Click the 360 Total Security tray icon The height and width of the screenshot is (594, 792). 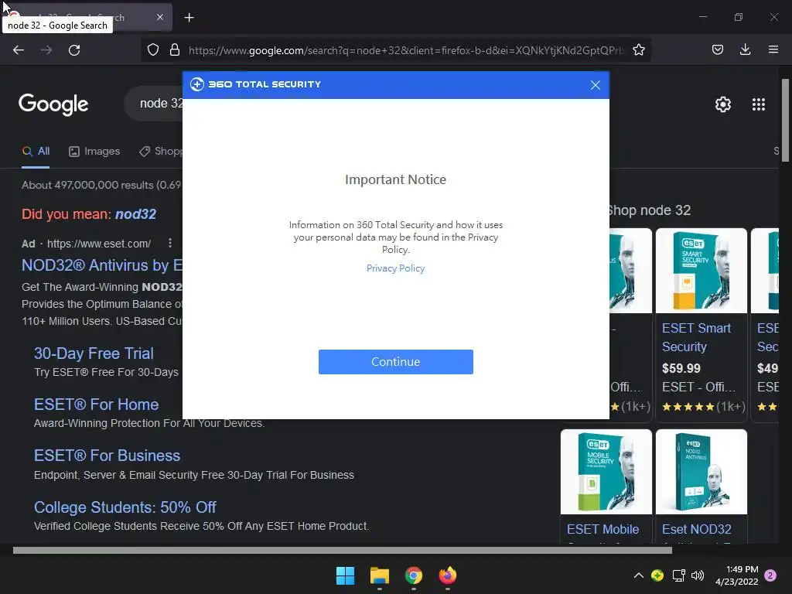pos(657,575)
